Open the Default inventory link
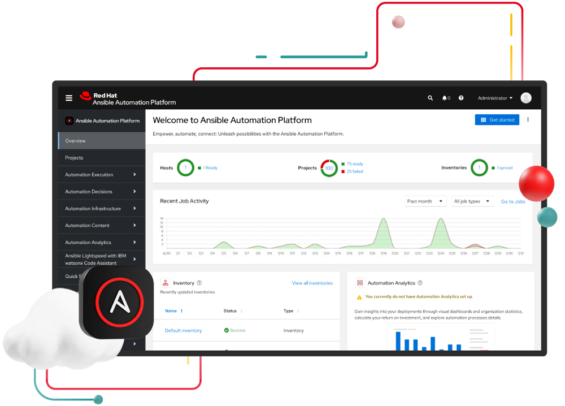Screen dimensions: 565x406 point(182,330)
